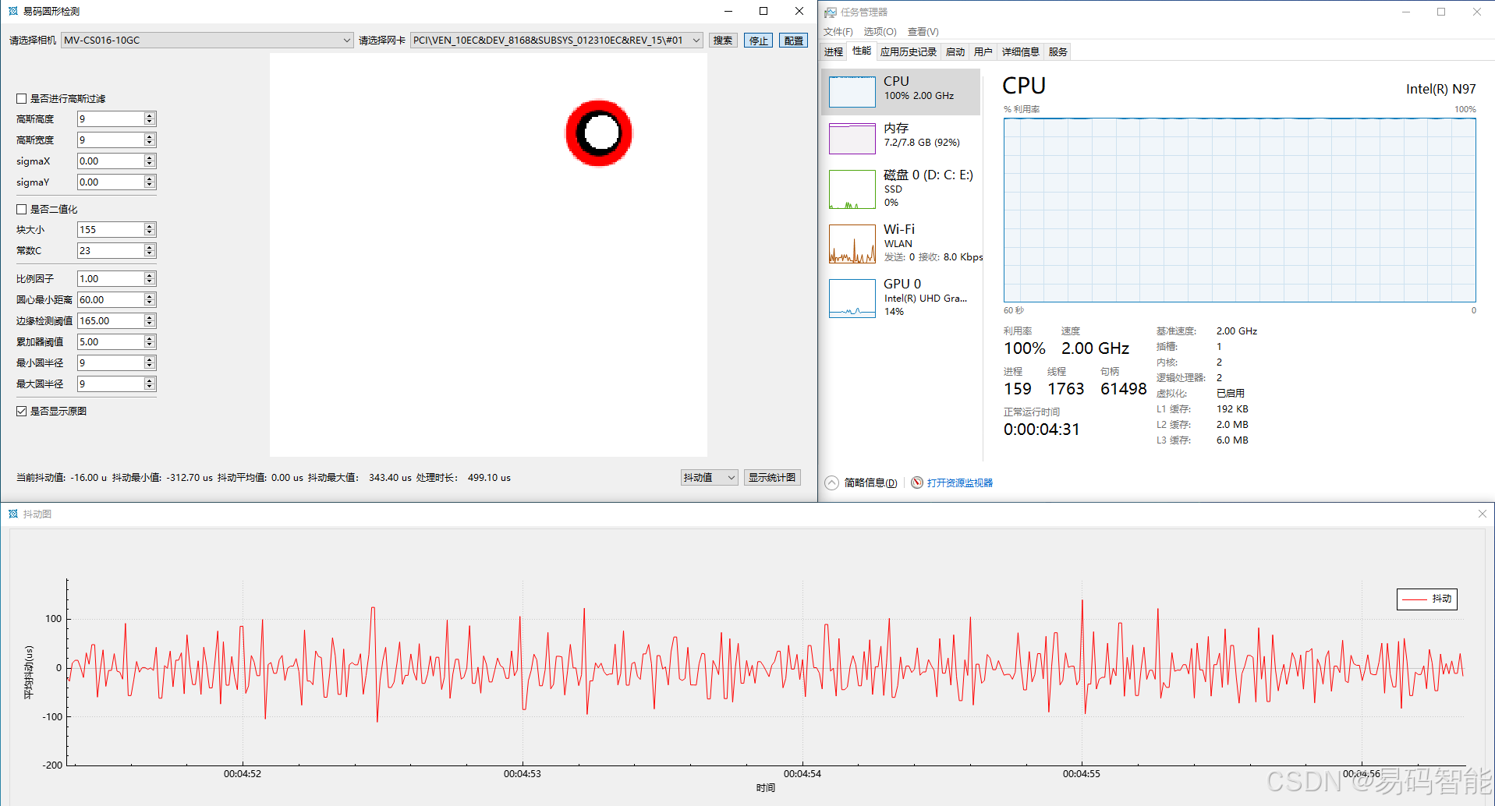This screenshot has width=1495, height=806.
Task: Click the sigmaX spinner arrows
Action: point(149,161)
